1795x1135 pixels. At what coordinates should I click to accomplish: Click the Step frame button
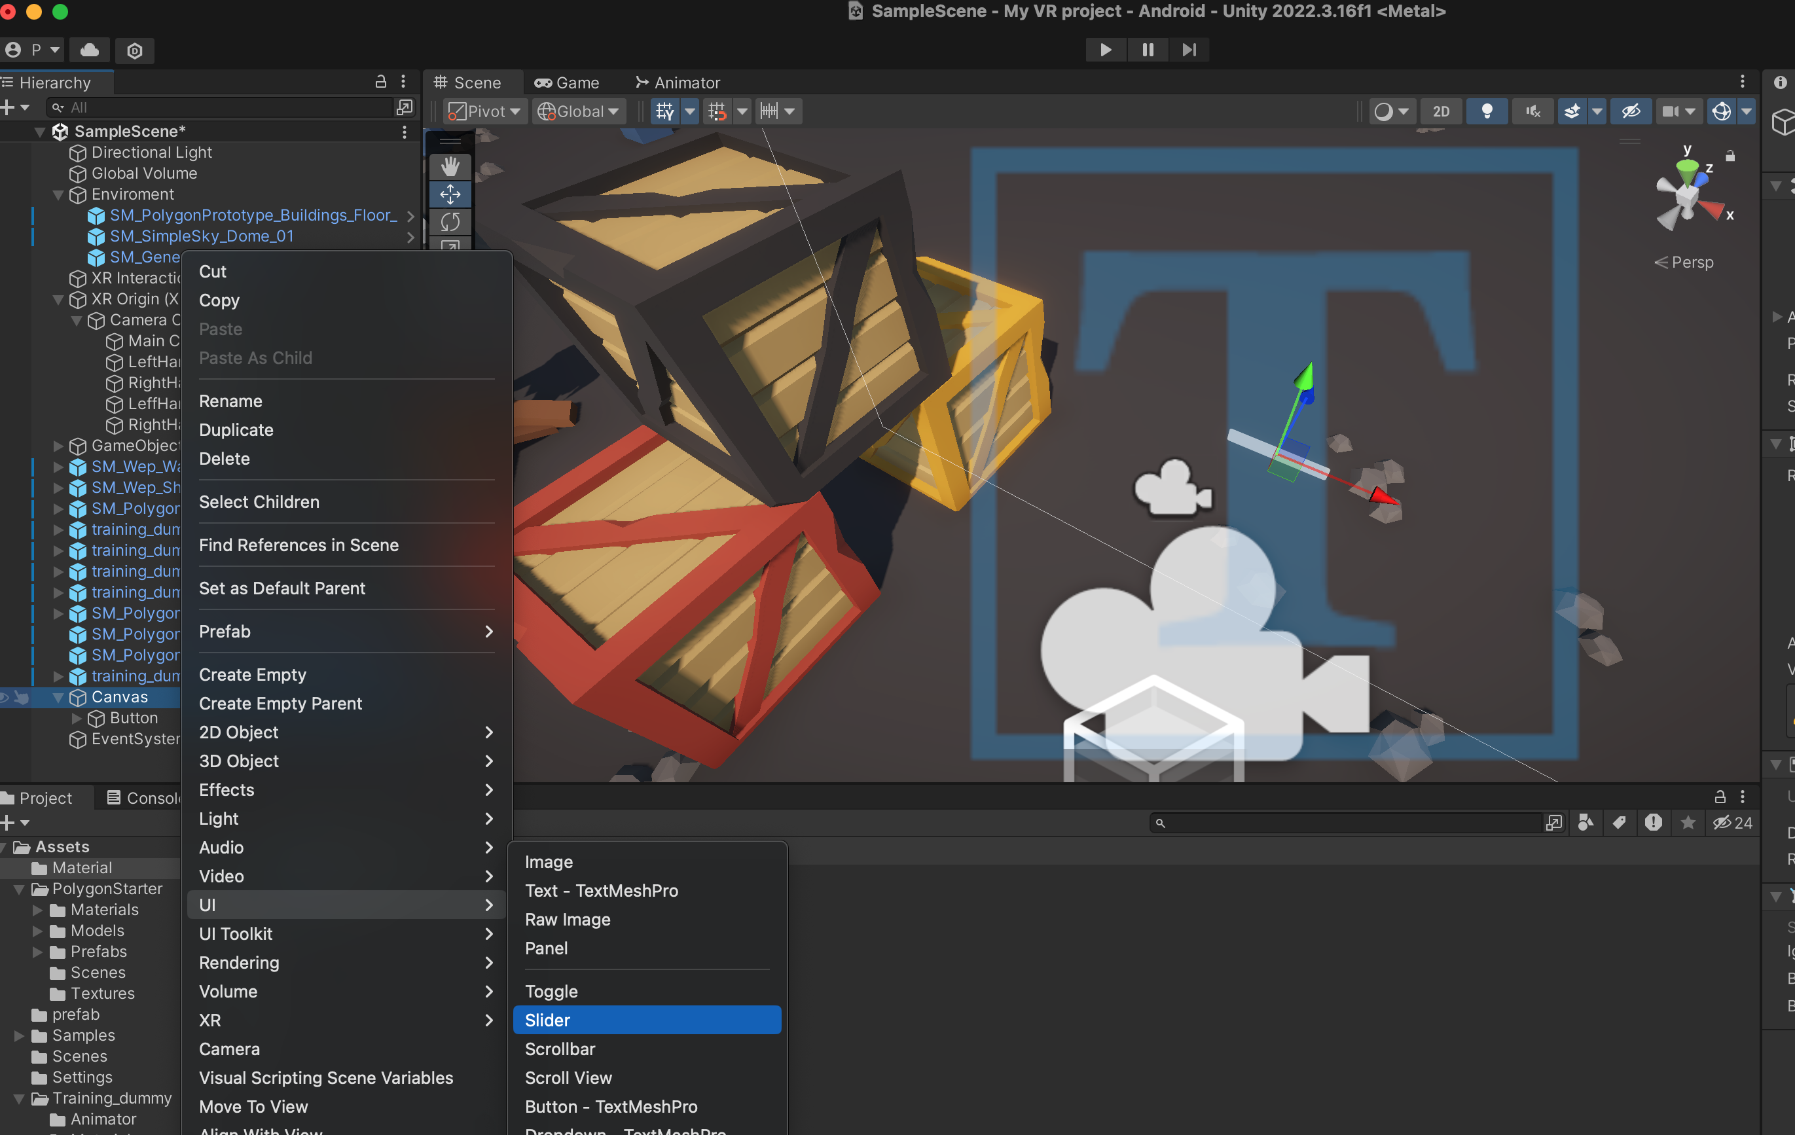coord(1189,50)
